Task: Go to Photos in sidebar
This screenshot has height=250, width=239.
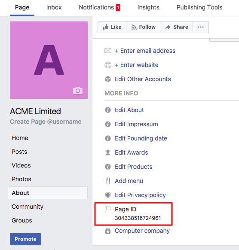Action: click(x=21, y=179)
